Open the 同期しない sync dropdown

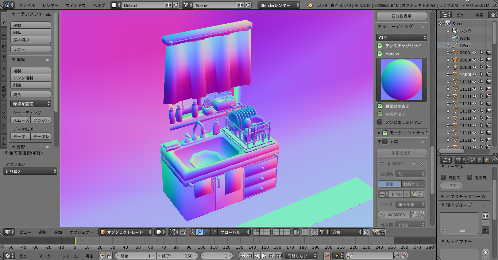[301, 256]
